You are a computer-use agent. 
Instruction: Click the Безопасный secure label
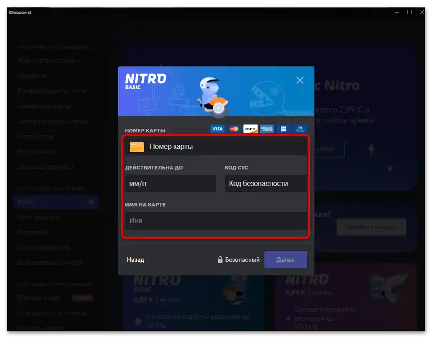click(x=242, y=260)
